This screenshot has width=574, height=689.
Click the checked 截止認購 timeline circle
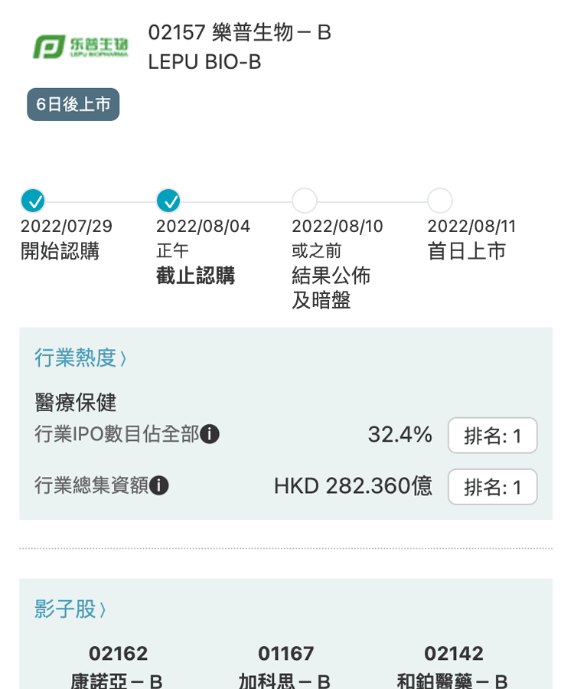tap(168, 201)
